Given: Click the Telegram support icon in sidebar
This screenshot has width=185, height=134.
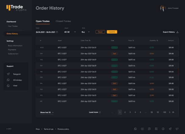Looking at the screenshot, I should pos(9,74).
